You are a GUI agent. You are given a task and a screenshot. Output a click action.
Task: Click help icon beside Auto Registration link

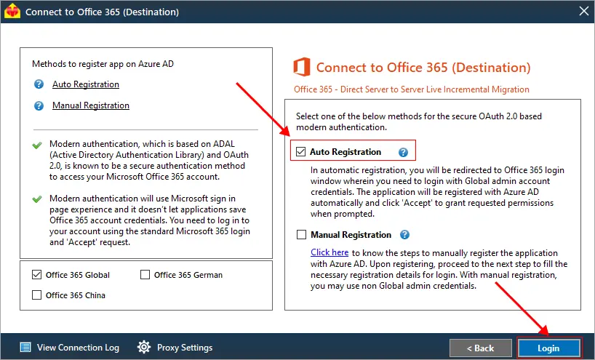pyautogui.click(x=39, y=84)
